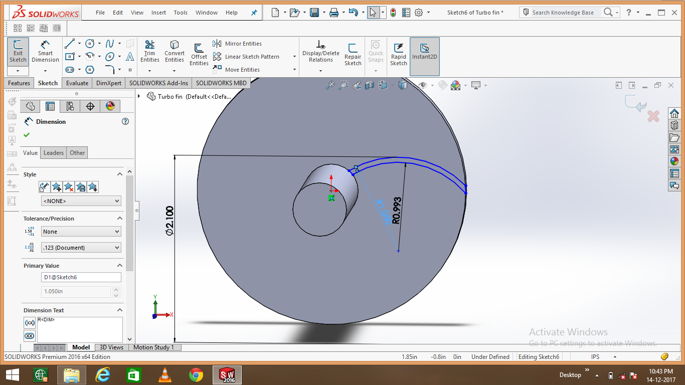Open the Insert menu
This screenshot has width=685, height=385.
158,13
